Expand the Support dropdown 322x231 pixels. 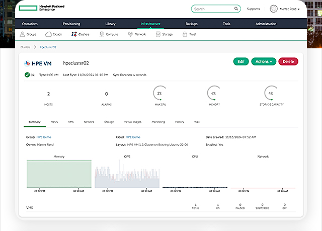(254, 9)
